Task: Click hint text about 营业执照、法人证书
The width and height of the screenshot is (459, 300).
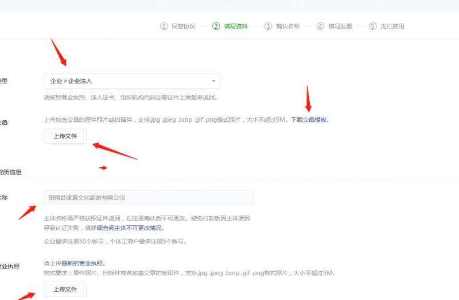Action: coord(131,97)
